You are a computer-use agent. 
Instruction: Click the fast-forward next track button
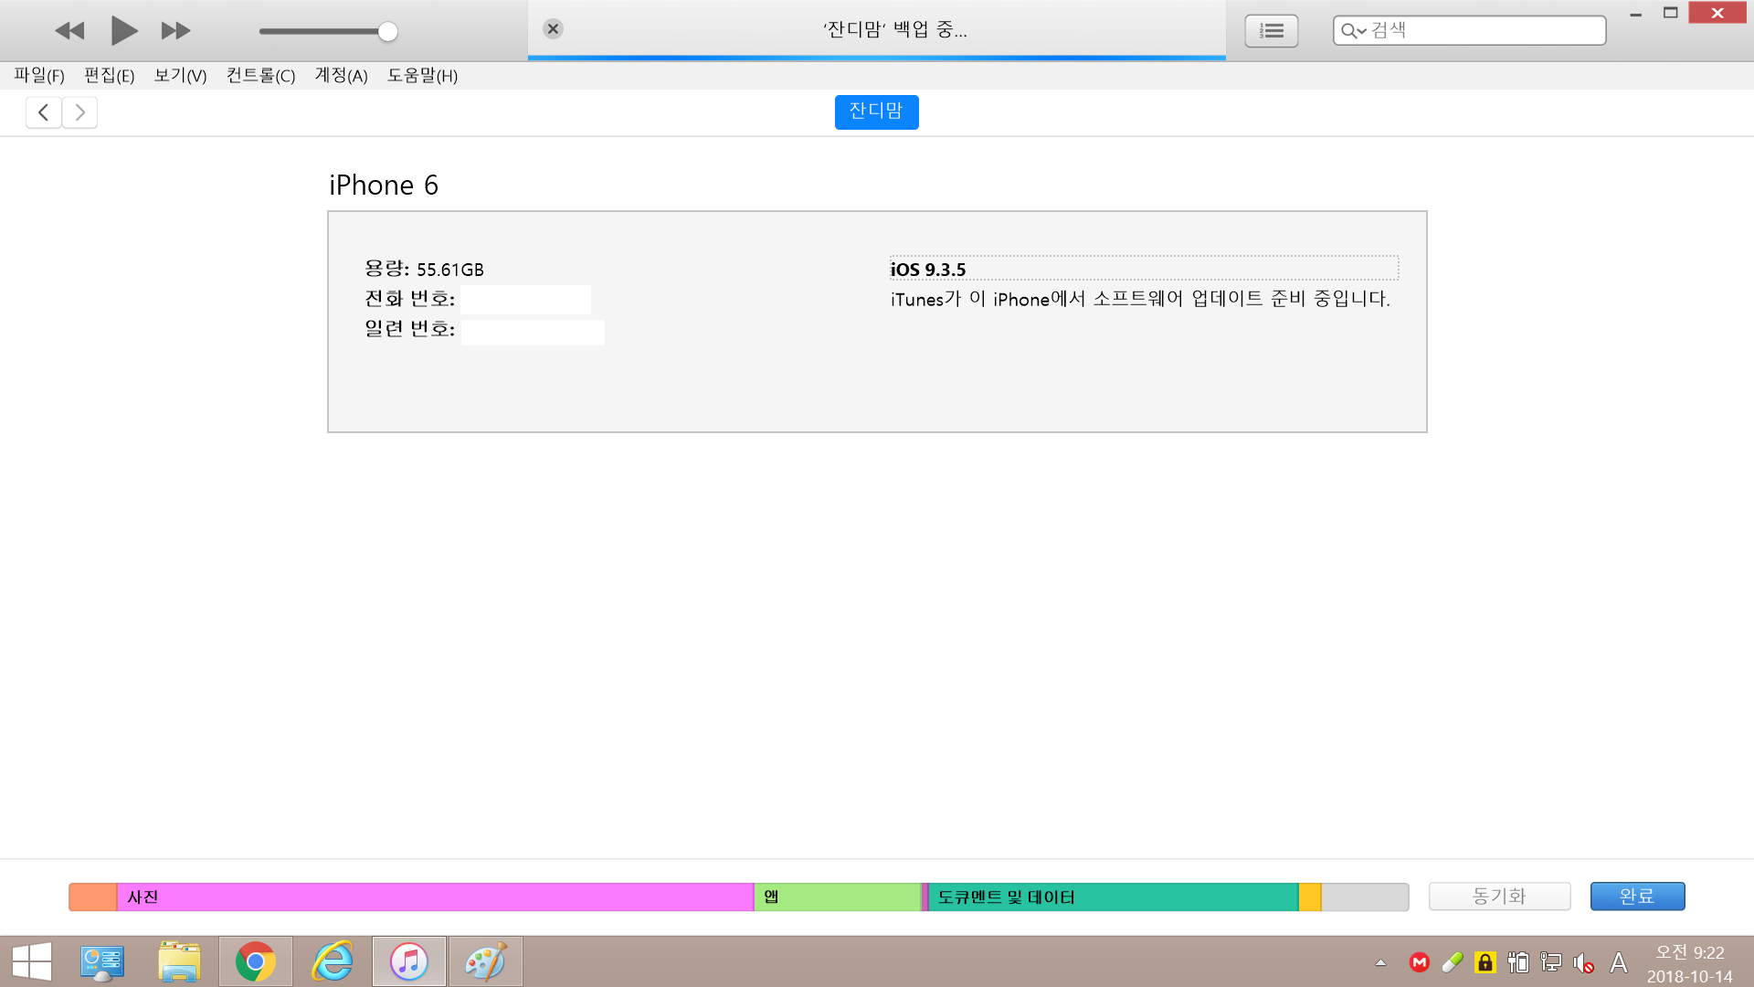point(175,31)
